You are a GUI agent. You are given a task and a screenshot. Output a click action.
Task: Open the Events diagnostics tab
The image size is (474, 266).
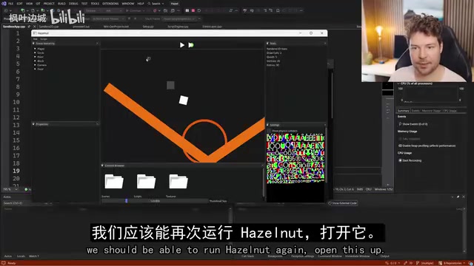415,111
